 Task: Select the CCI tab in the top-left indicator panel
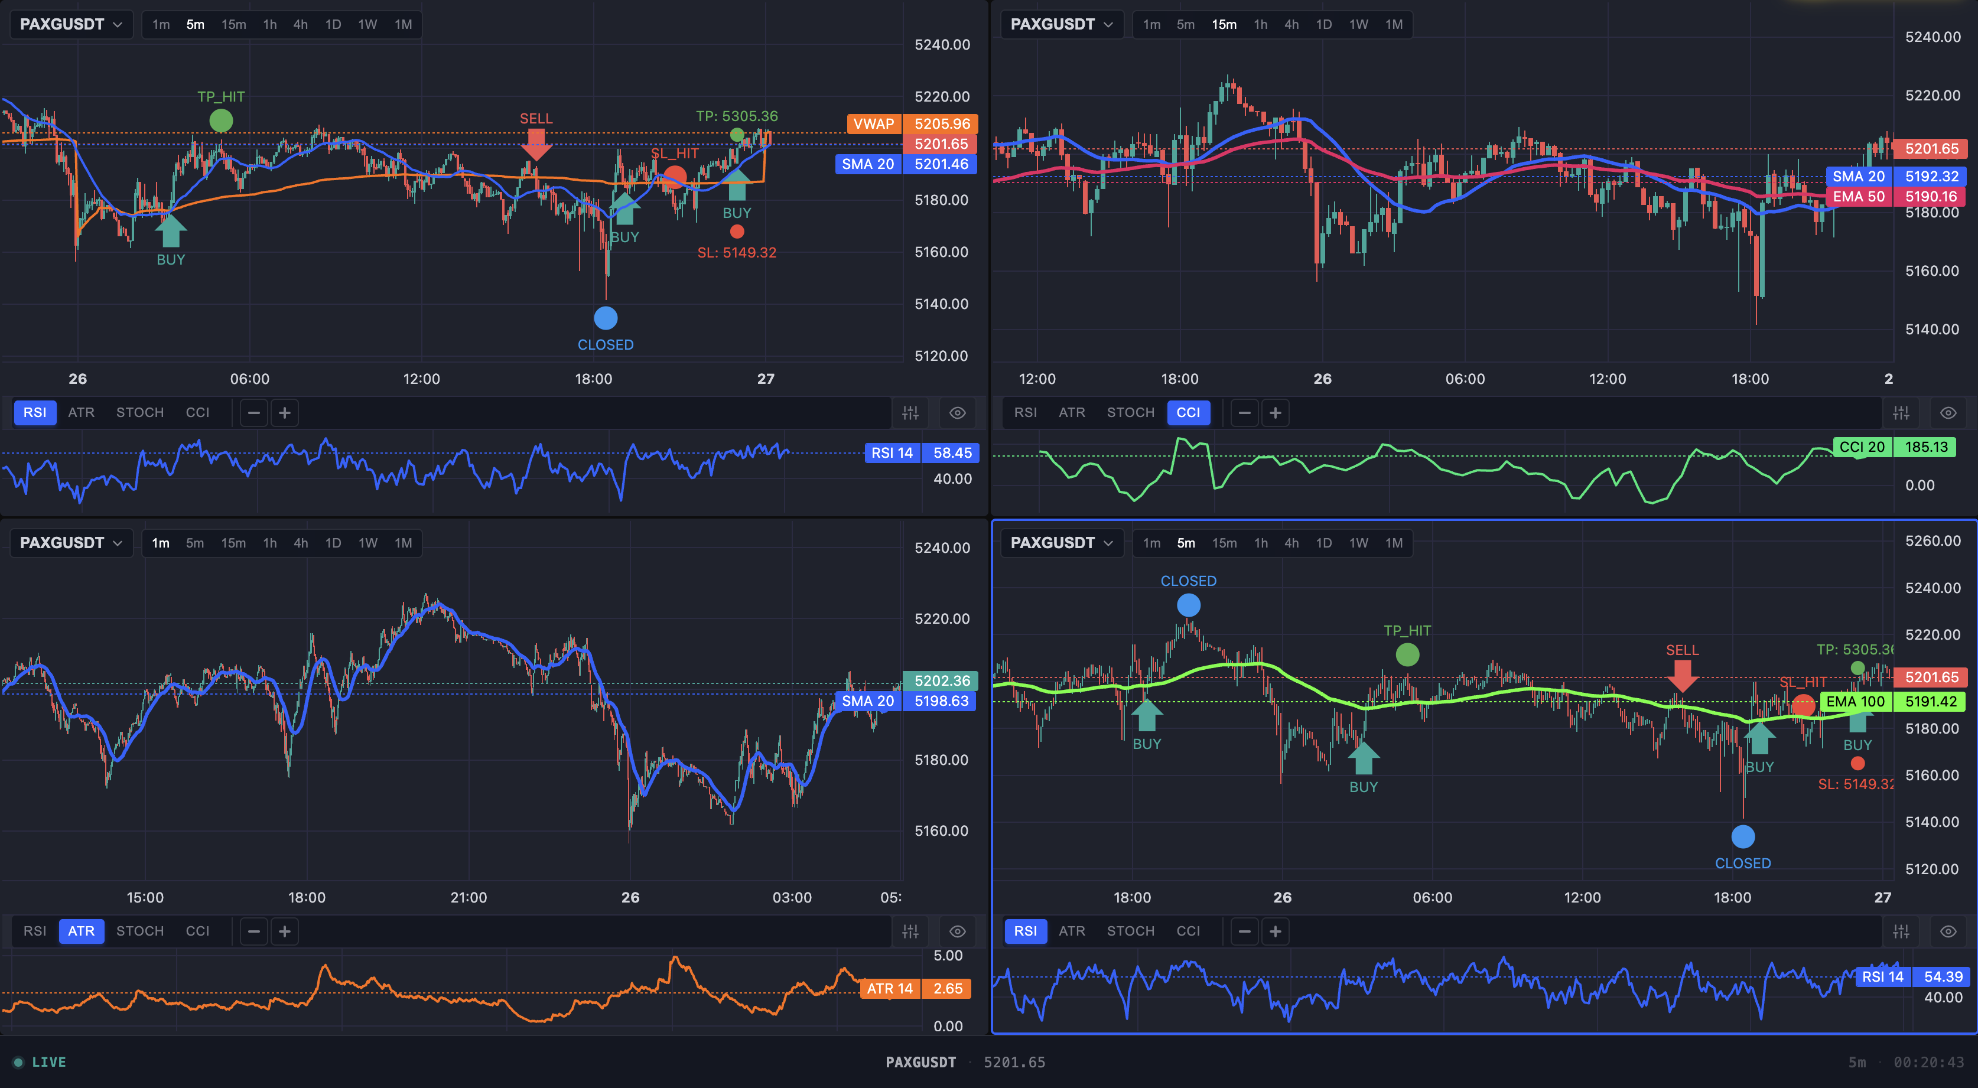coord(197,412)
